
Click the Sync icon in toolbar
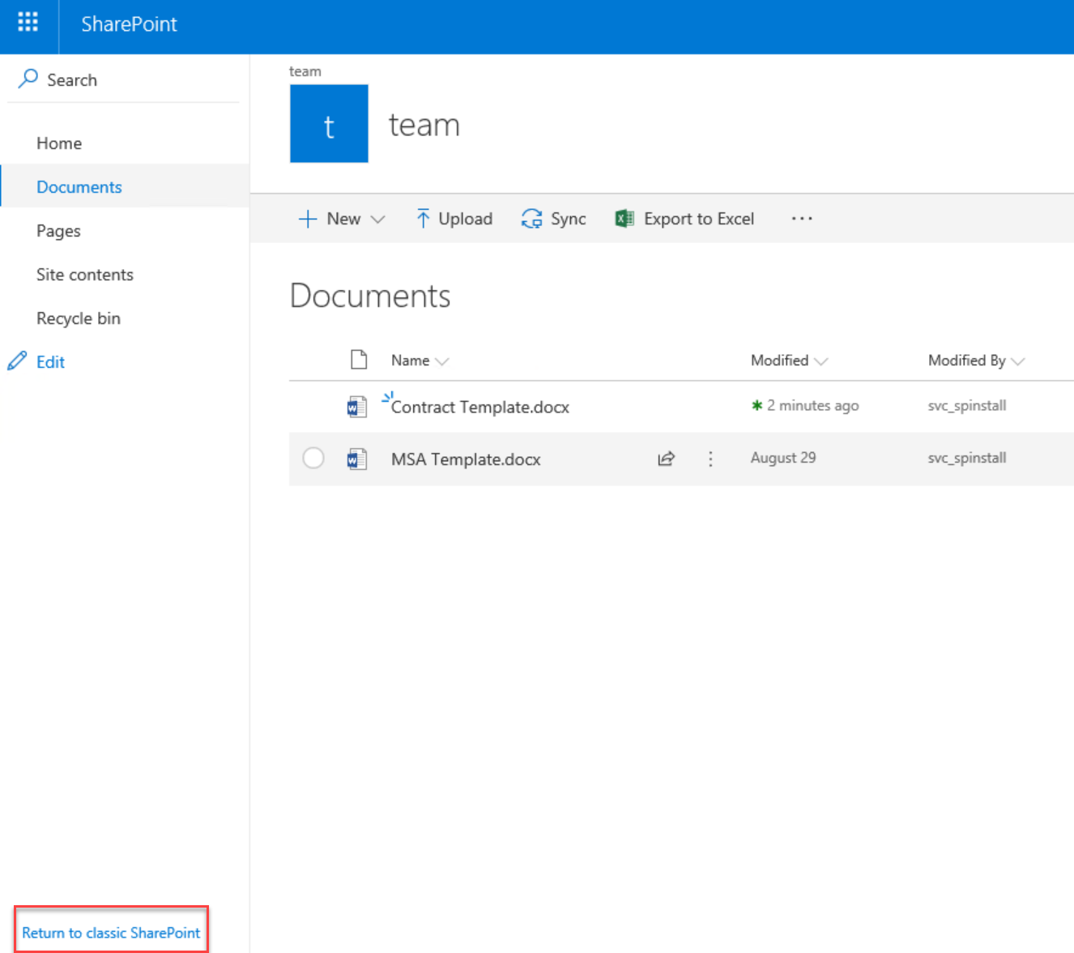pos(531,219)
